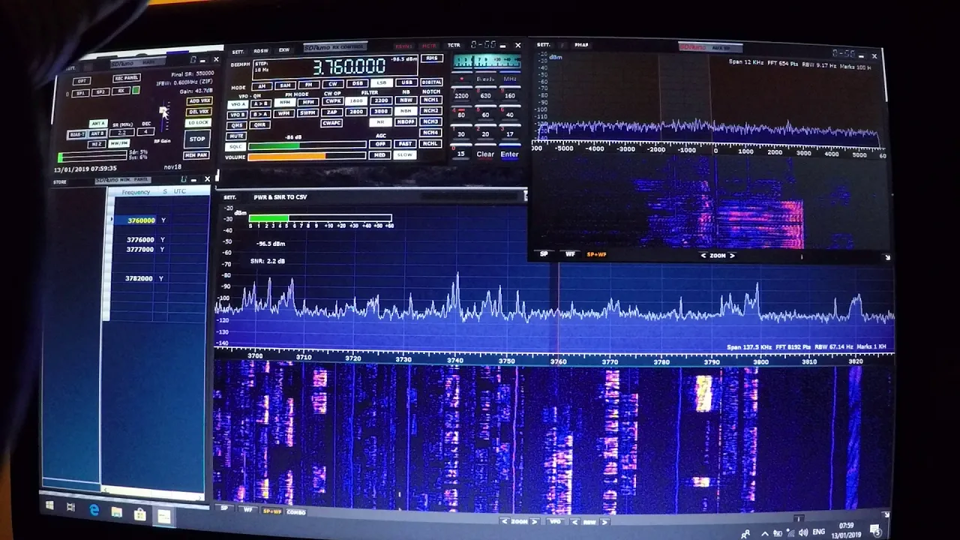Toggle MUTE in RX Control

(236, 136)
